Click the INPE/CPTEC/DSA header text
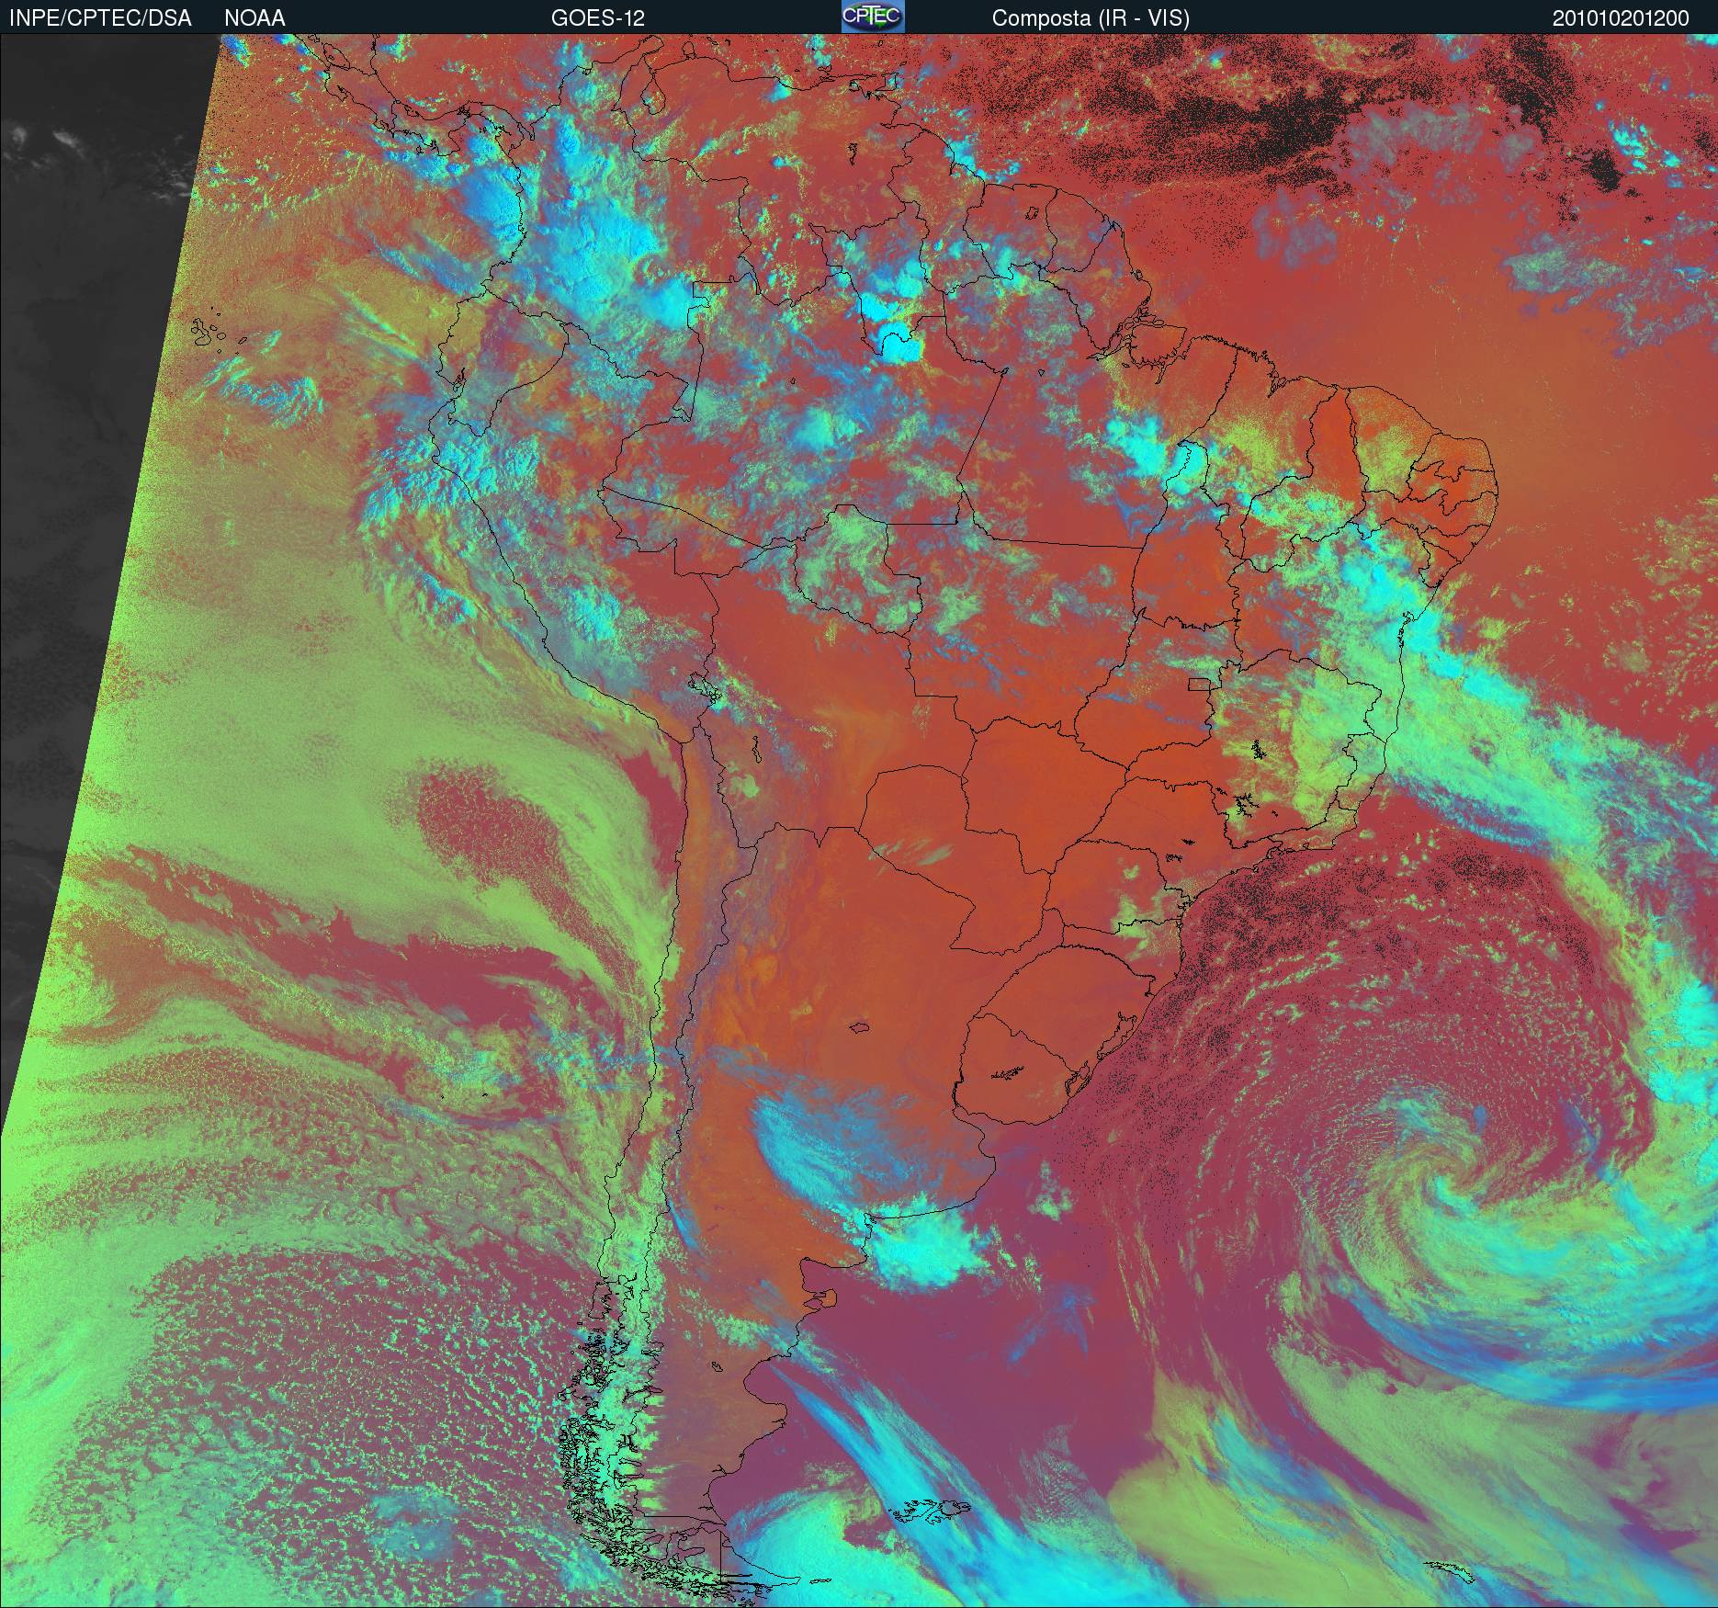The image size is (1718, 1608). point(100,18)
